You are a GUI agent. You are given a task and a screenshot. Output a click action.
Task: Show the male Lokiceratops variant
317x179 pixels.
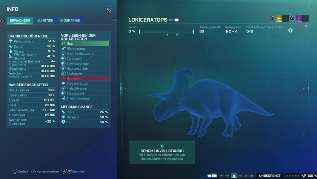coord(305,19)
